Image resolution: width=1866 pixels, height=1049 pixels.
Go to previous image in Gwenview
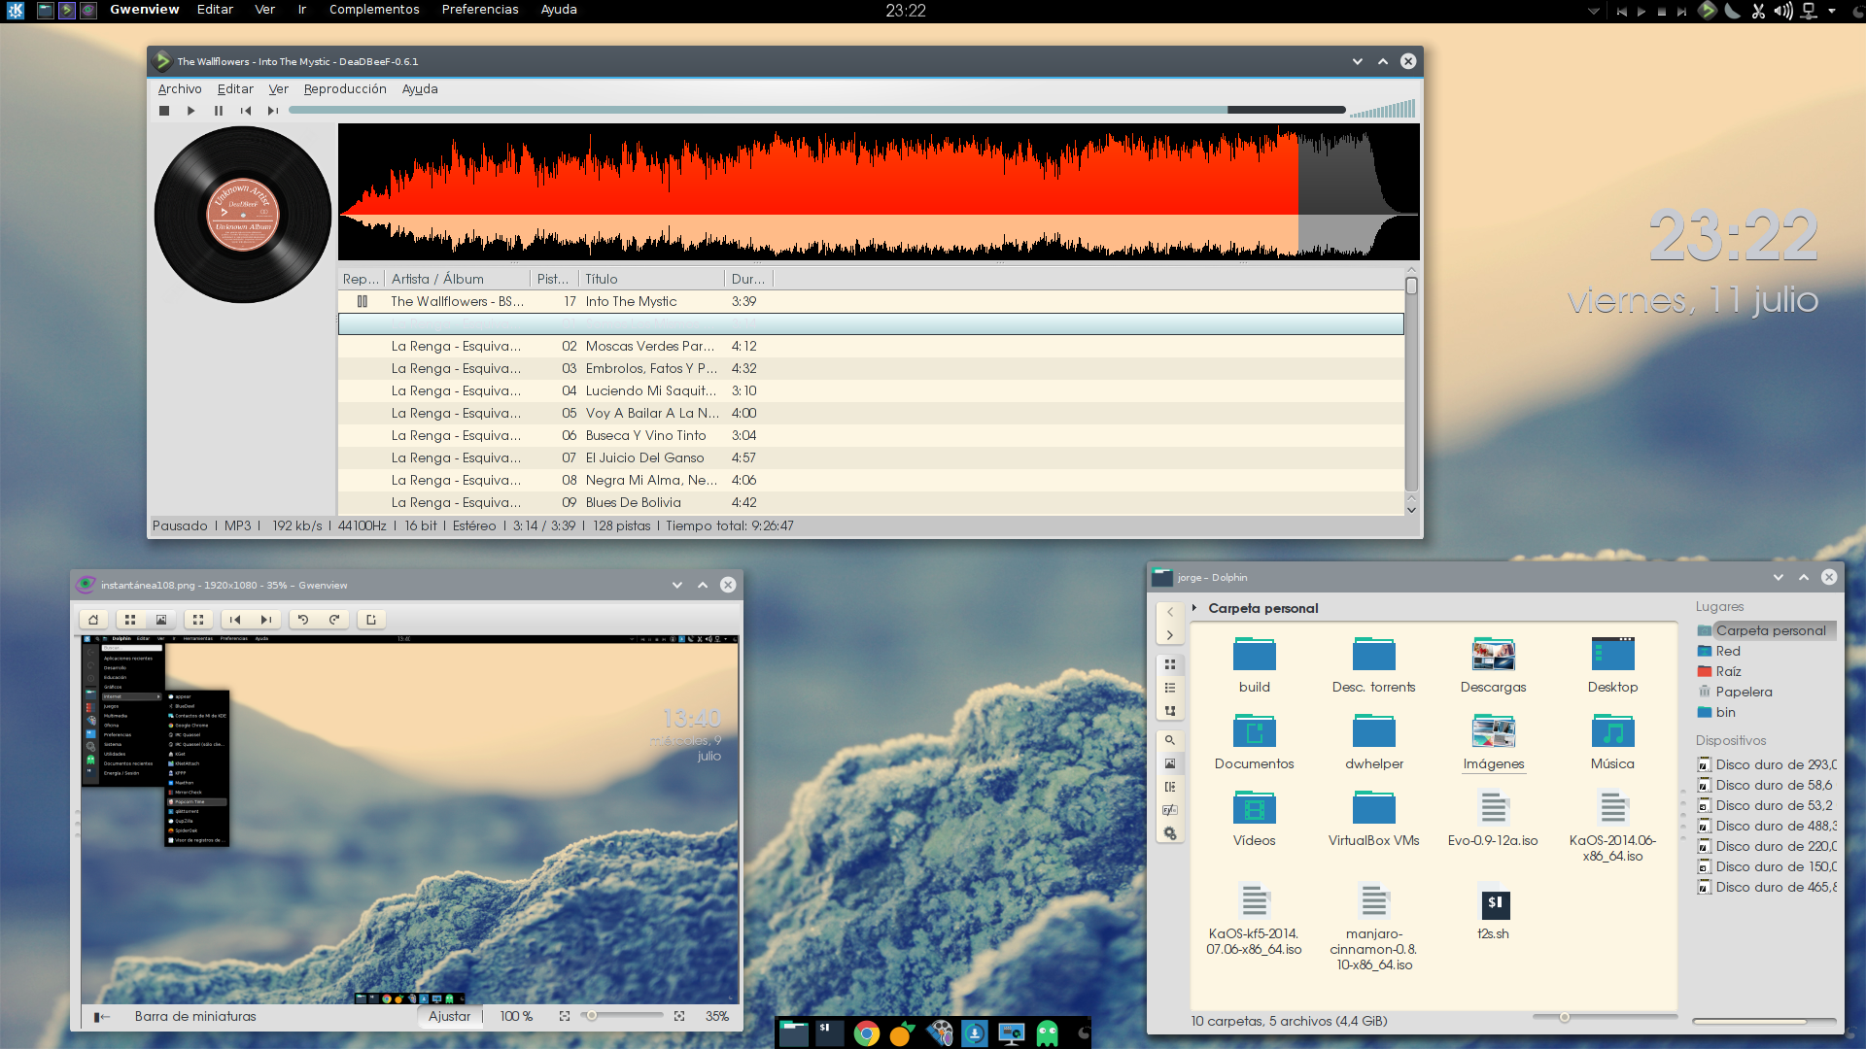235,620
